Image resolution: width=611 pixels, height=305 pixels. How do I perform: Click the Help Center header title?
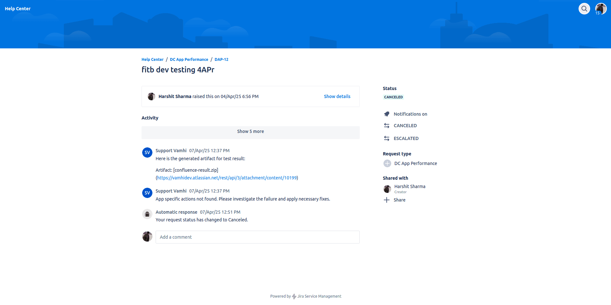pos(18,9)
